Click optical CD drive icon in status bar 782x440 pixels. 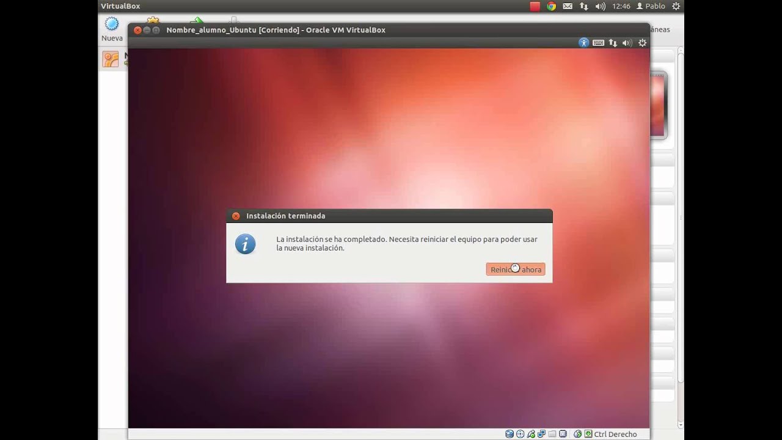click(520, 434)
